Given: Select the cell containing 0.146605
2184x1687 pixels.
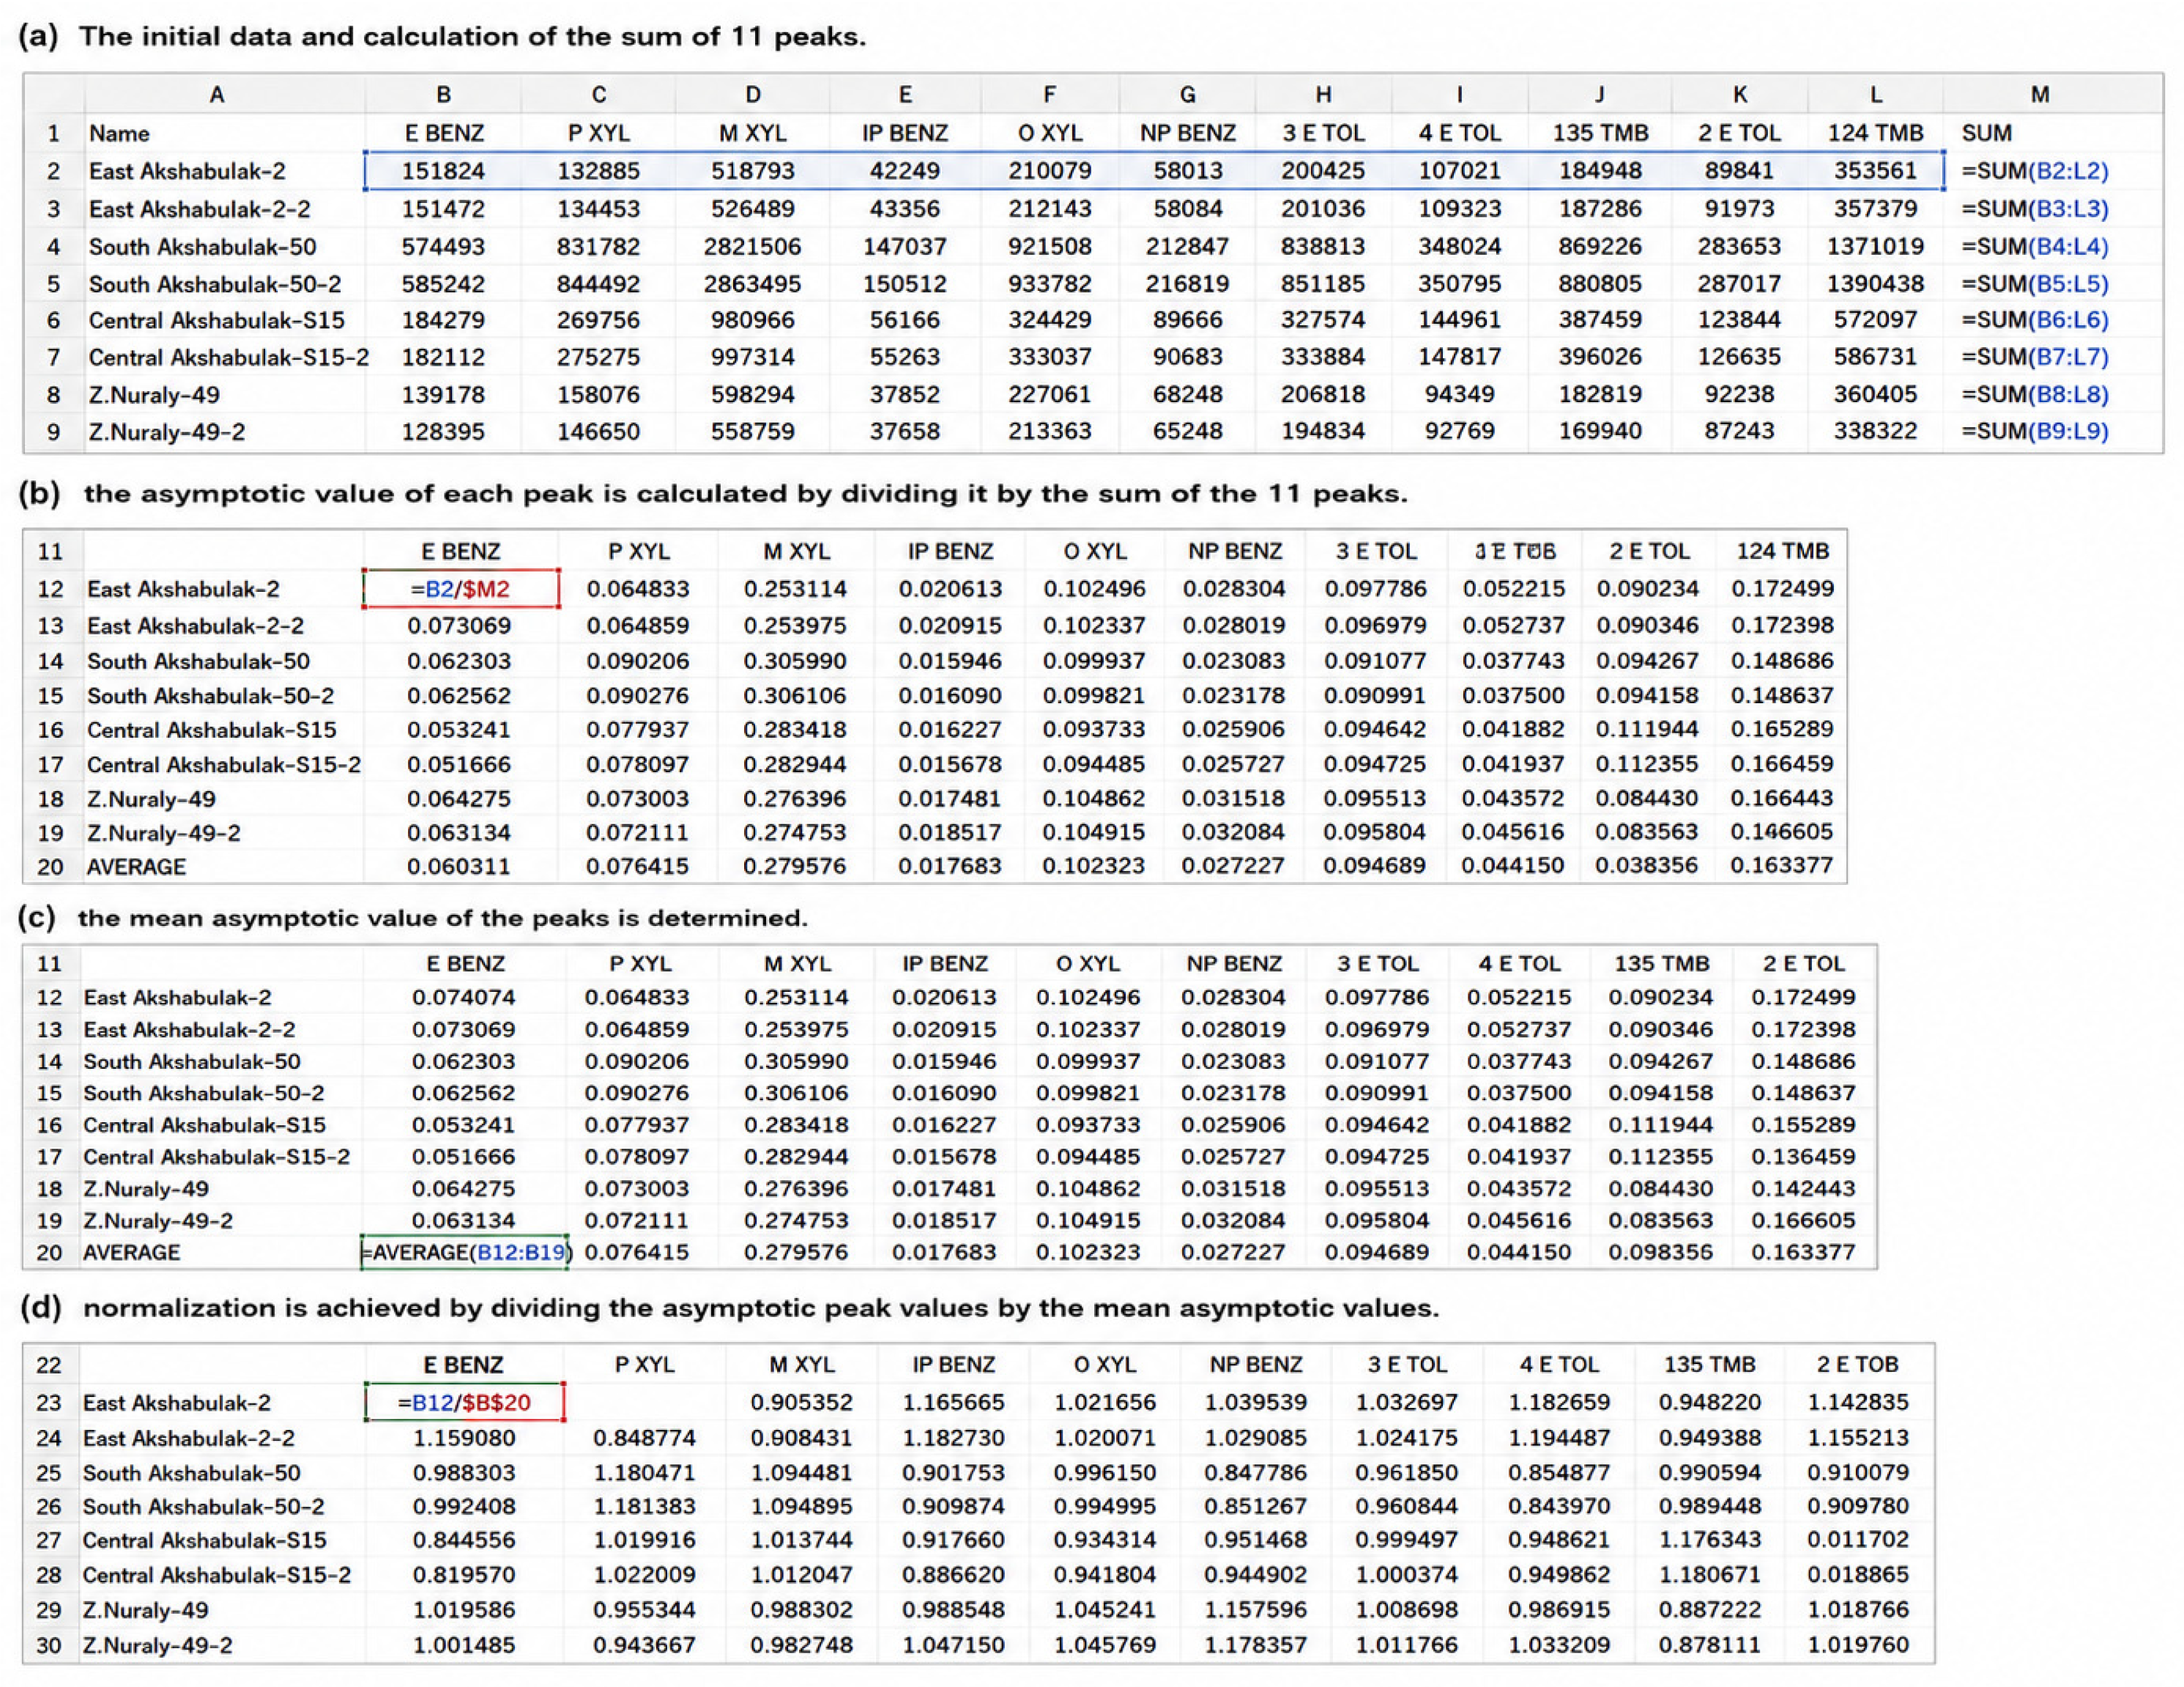Looking at the screenshot, I should (x=1782, y=833).
